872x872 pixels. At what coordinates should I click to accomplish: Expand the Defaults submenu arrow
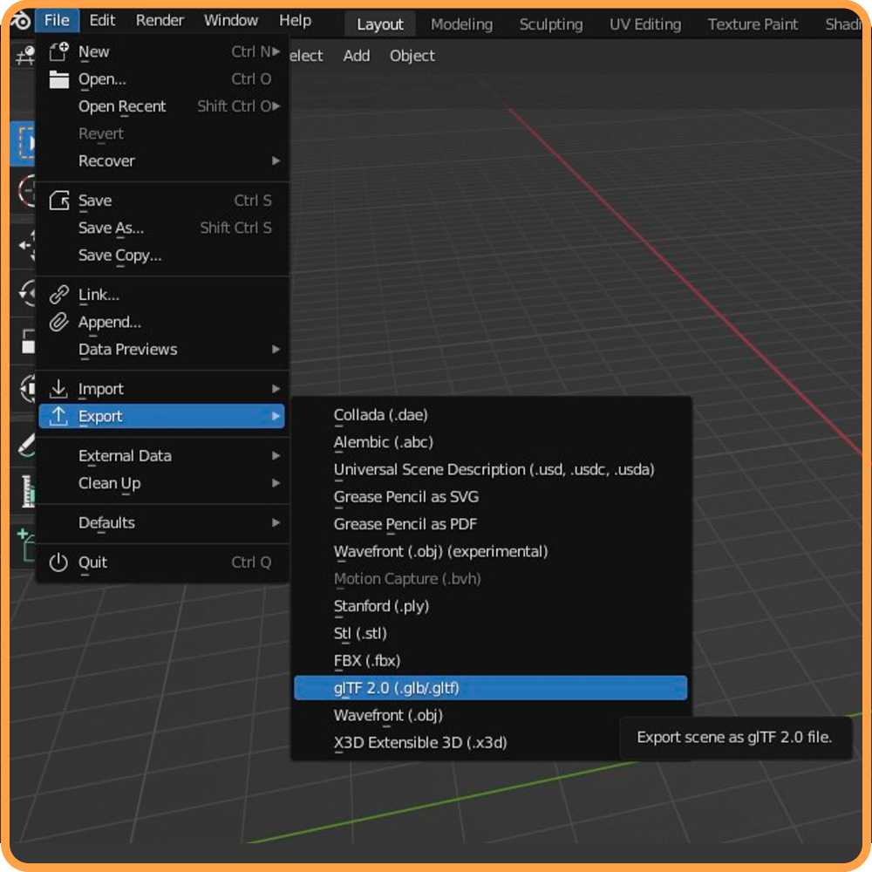276,522
